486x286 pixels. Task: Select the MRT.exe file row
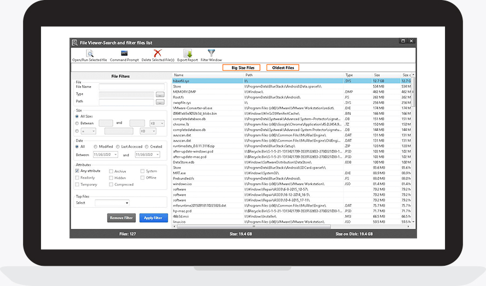(x=291, y=173)
